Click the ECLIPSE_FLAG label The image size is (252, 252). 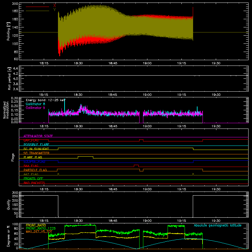click(34, 162)
